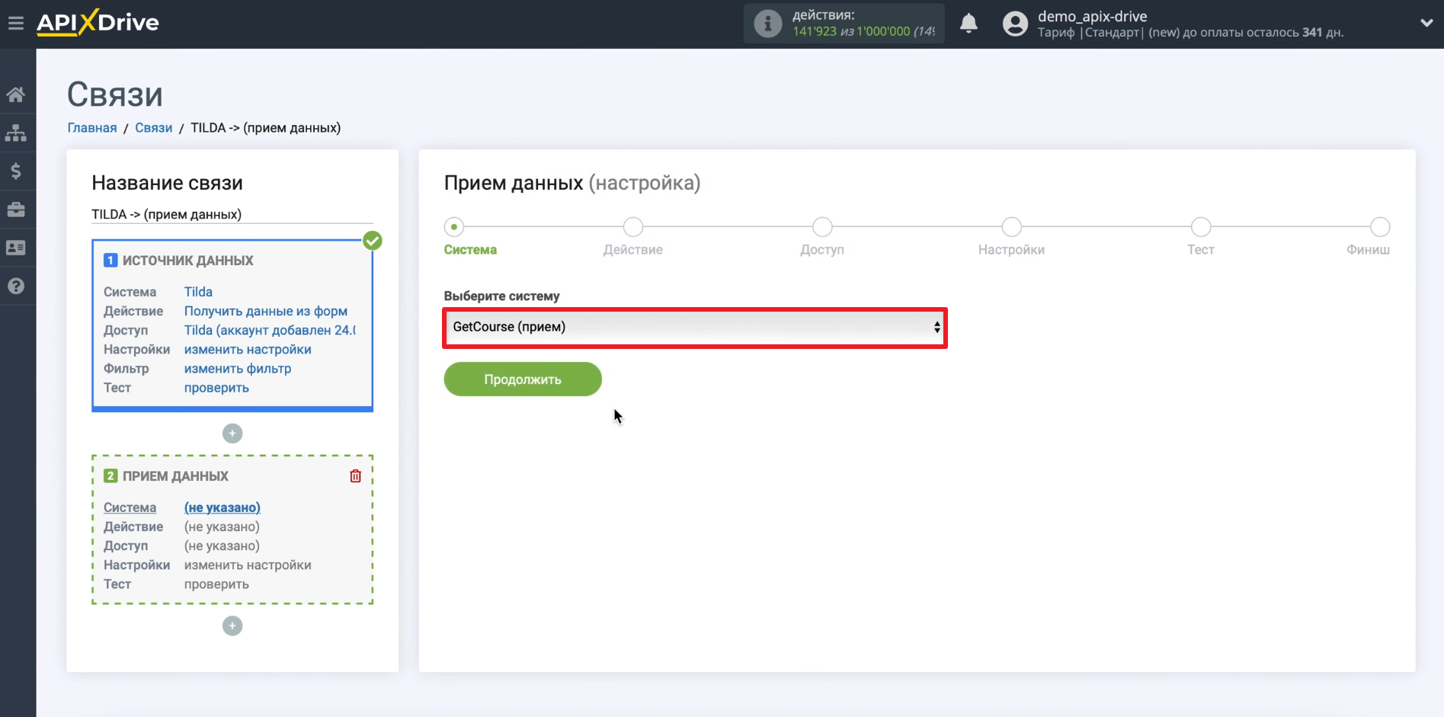Image resolution: width=1444 pixels, height=717 pixels.
Task: Click the (не указано) system link
Action: (x=223, y=507)
